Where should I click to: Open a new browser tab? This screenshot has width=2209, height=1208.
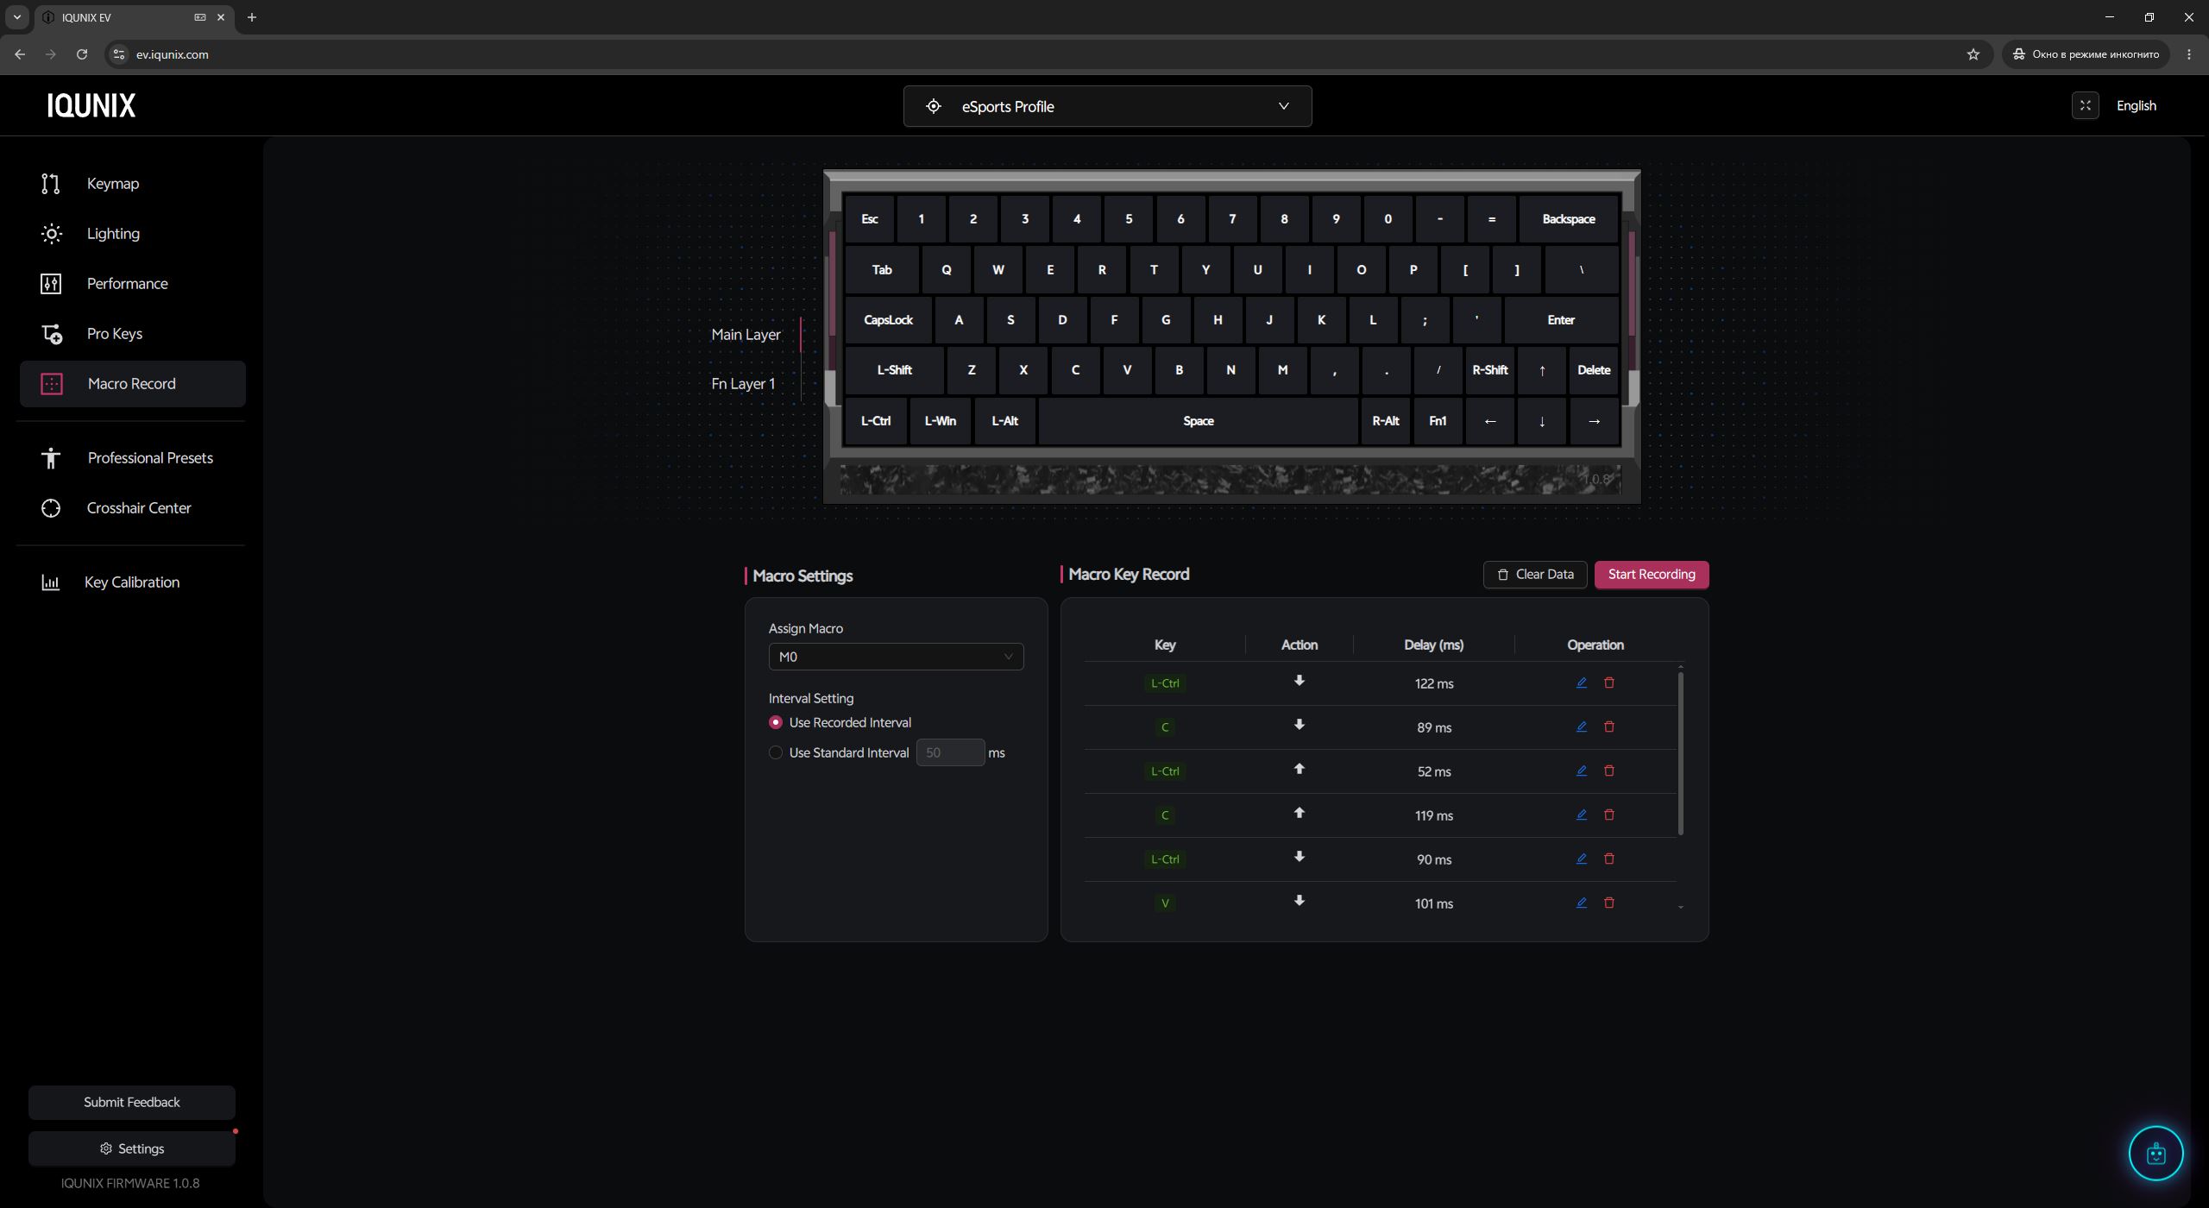[x=252, y=17]
